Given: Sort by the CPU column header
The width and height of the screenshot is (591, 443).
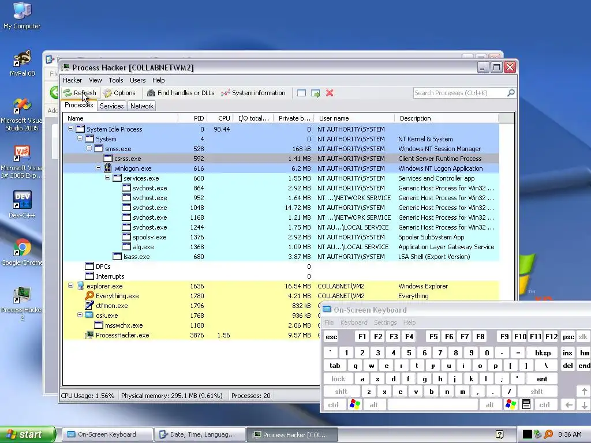Looking at the screenshot, I should (220, 118).
